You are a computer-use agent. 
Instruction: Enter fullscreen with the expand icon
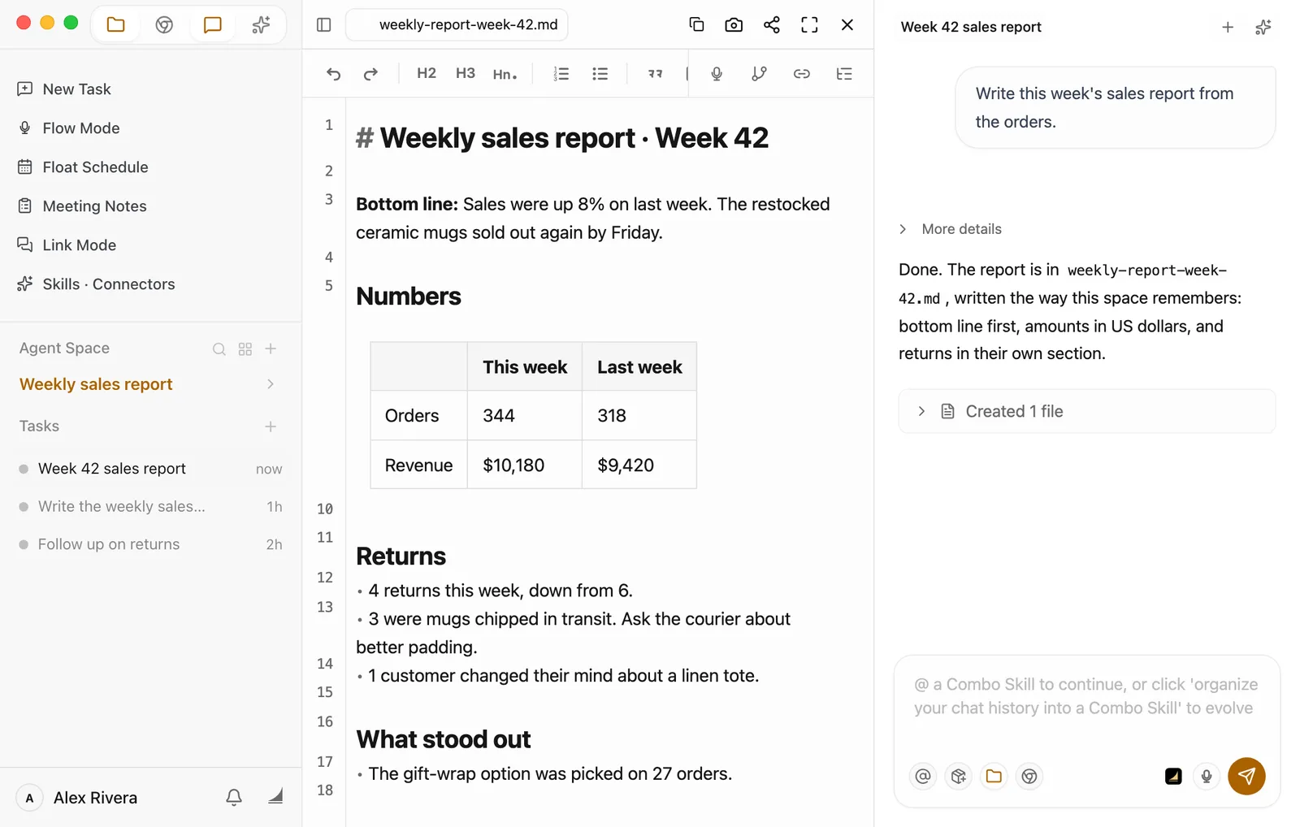(x=809, y=24)
